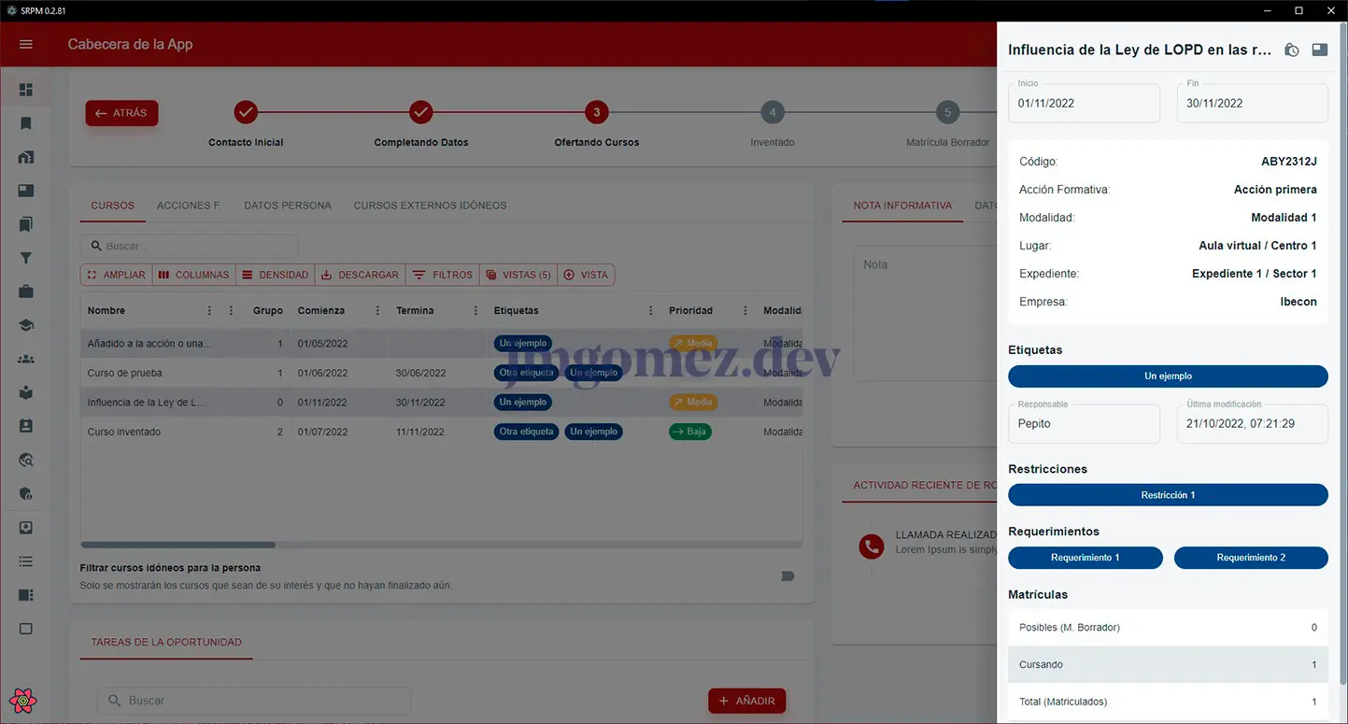Toggle filter for suitable courses switch
The image size is (1348, 724).
[x=787, y=576]
